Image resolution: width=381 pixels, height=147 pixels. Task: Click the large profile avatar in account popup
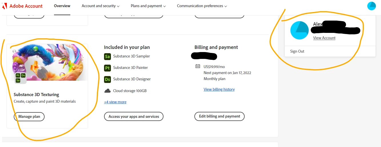[x=300, y=30]
